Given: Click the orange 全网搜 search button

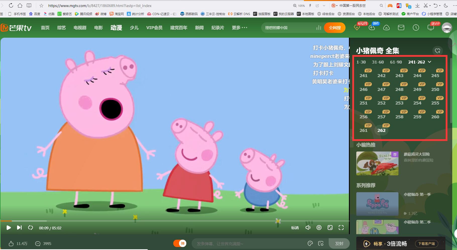Looking at the screenshot, I should click(335, 28).
